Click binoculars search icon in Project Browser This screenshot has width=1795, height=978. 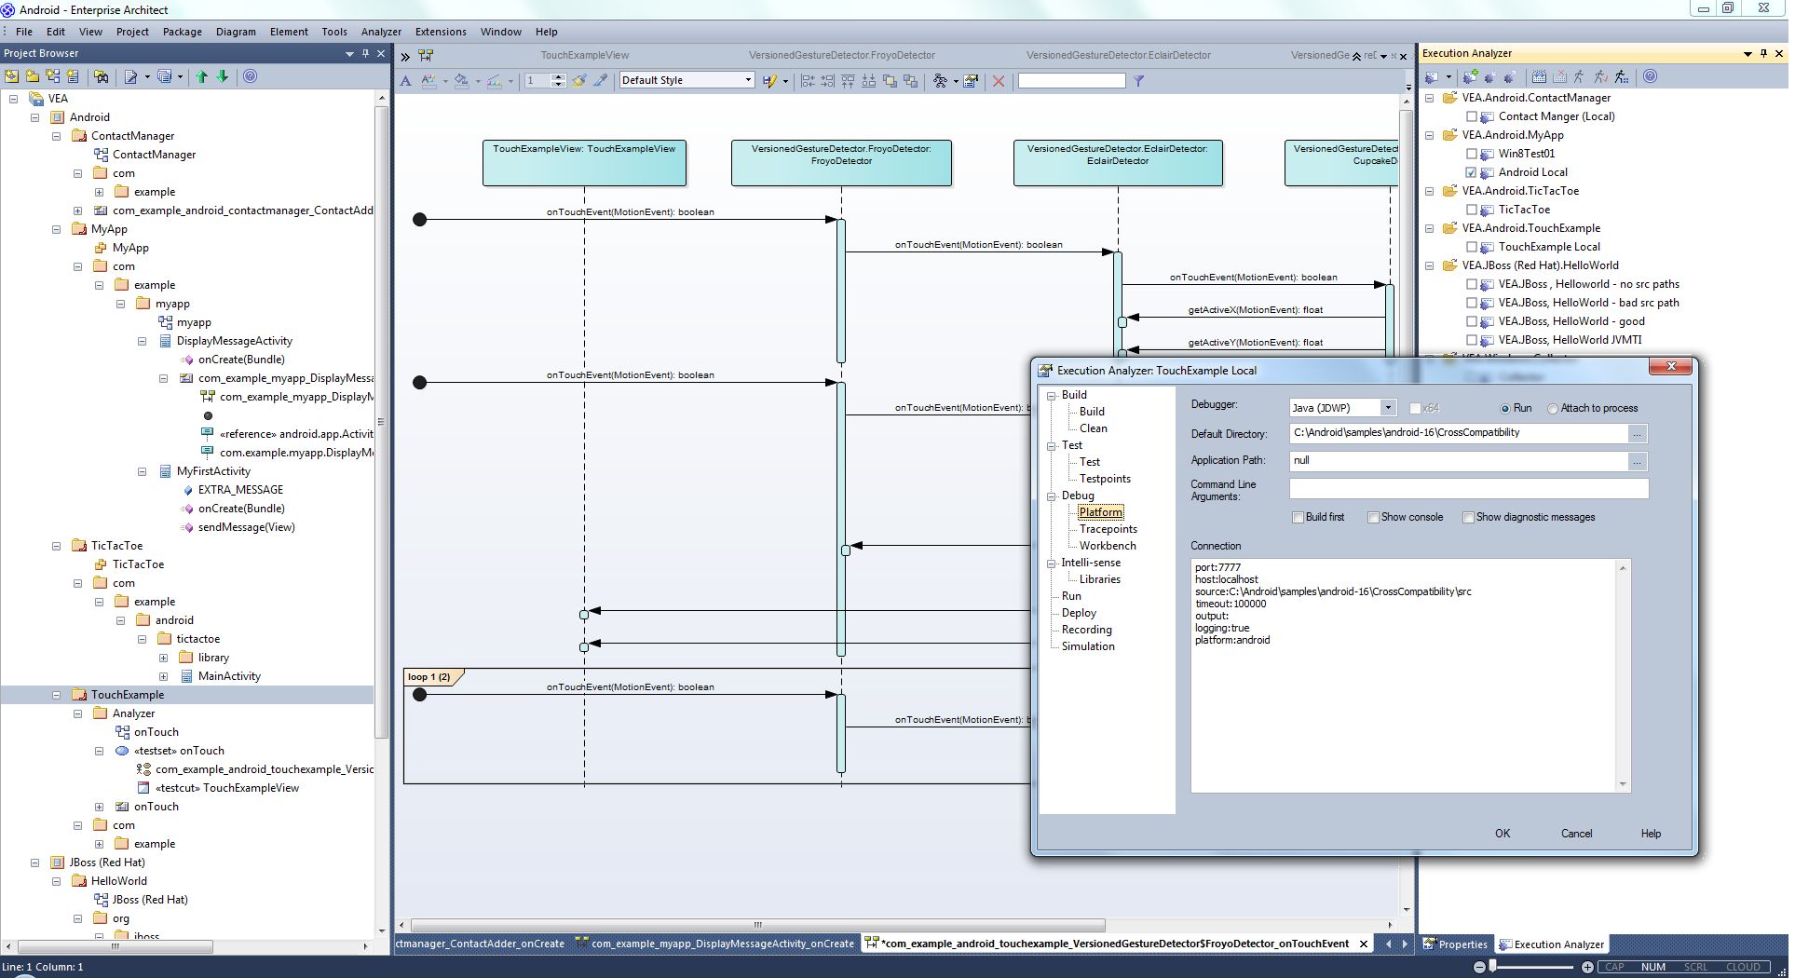pos(102,77)
